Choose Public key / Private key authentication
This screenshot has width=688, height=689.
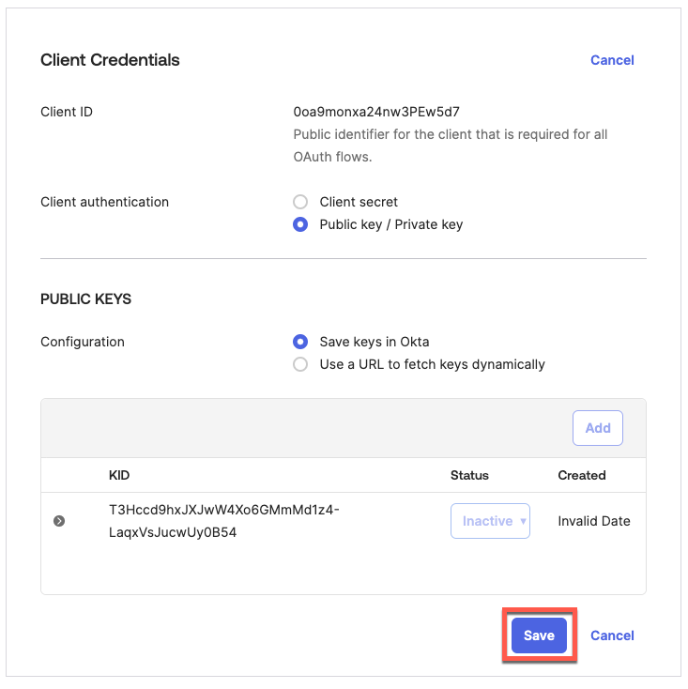pyautogui.click(x=300, y=224)
